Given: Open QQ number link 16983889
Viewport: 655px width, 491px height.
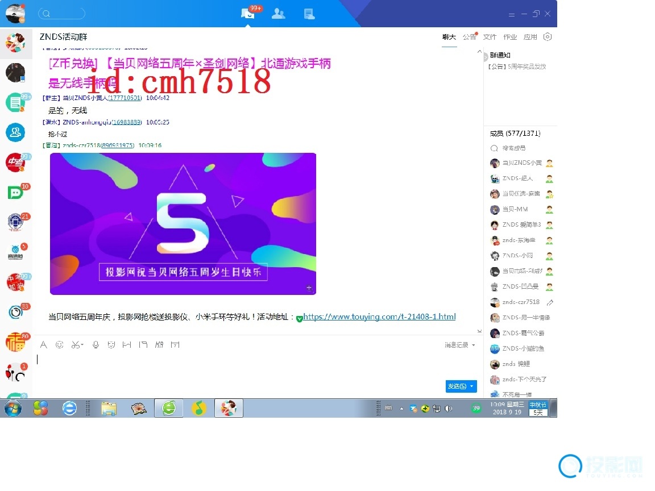Looking at the screenshot, I should tap(127, 122).
